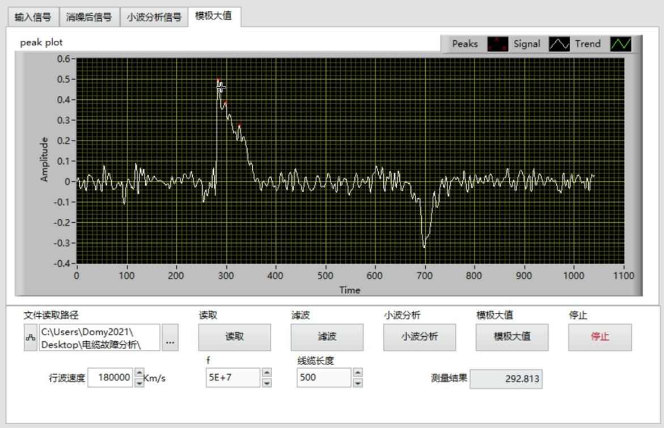Click the highest red peak marker on the plot
Viewport: 664px width, 428px height.
click(x=218, y=79)
